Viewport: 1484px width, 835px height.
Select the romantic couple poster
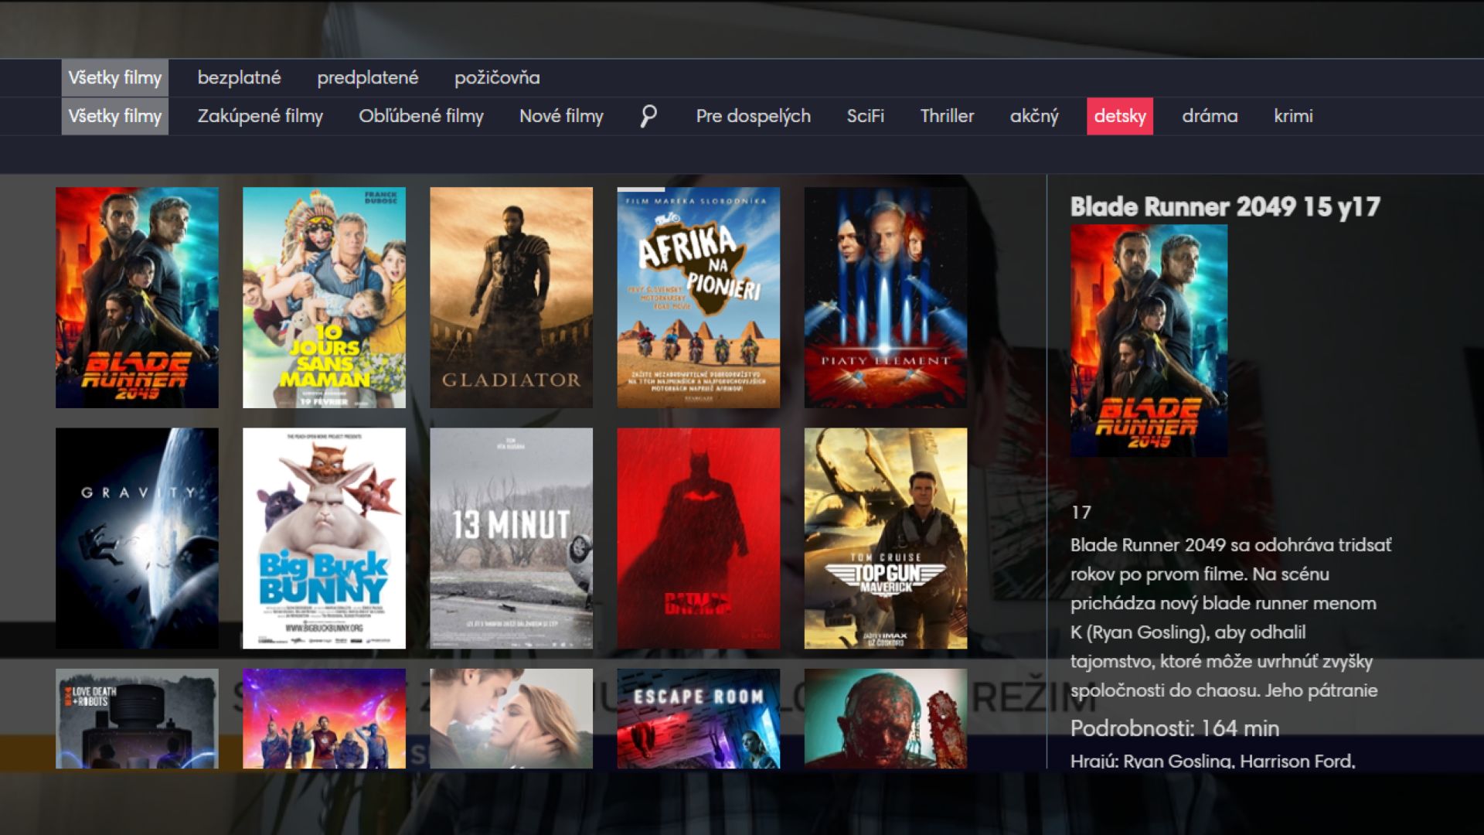point(511,719)
